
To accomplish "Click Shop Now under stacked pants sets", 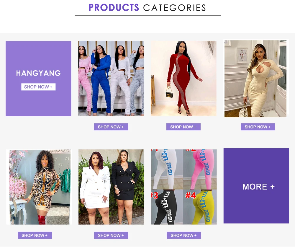I will click(111, 127).
